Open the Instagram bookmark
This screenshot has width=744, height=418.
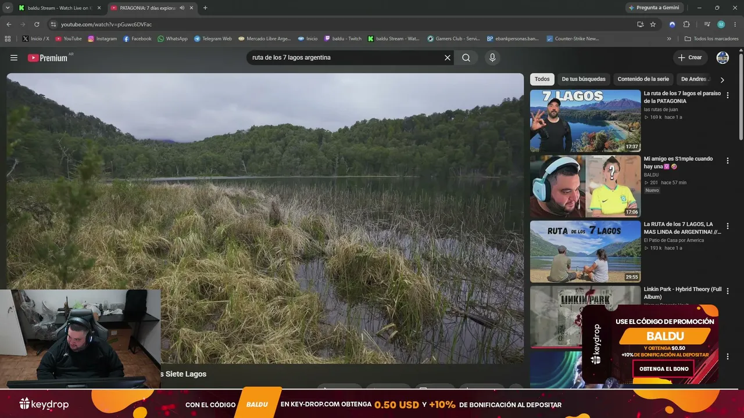(102, 39)
